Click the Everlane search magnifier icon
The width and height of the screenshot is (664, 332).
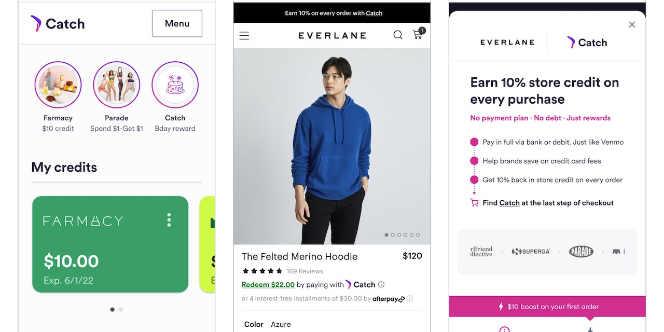398,35
